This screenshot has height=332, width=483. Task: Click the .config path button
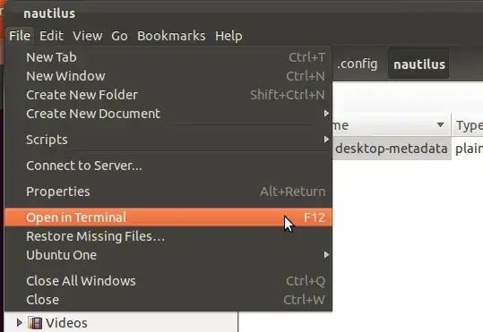tap(357, 64)
